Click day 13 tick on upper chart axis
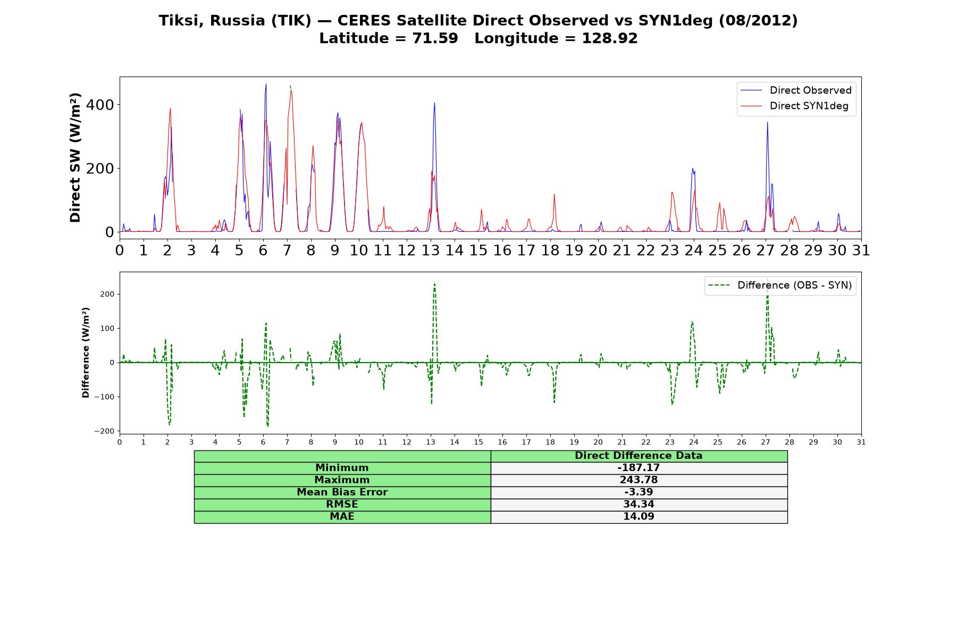 point(431,250)
